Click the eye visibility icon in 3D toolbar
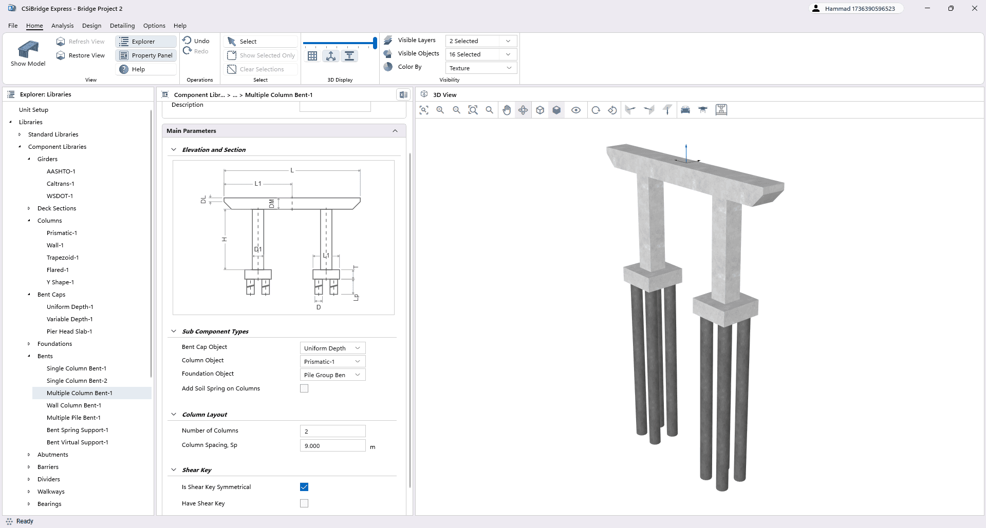The height and width of the screenshot is (528, 986). [576, 110]
